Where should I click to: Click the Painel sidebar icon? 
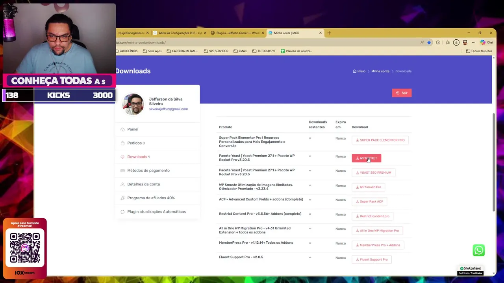pos(122,129)
